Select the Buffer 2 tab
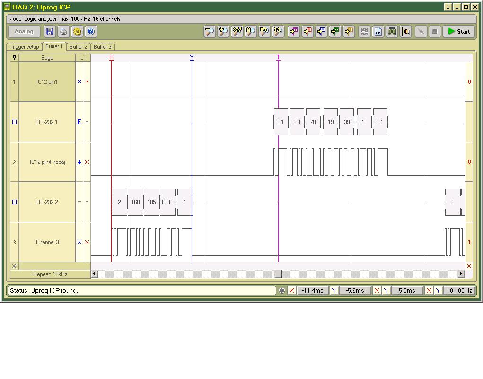This screenshot has width=483, height=379. (78, 47)
